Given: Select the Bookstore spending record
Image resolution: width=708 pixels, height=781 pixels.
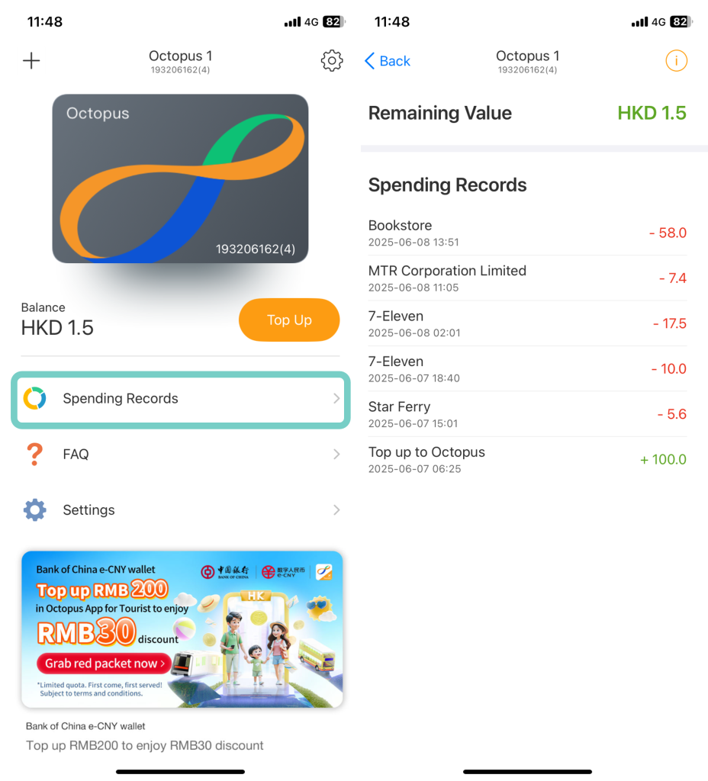Looking at the screenshot, I should click(x=527, y=233).
